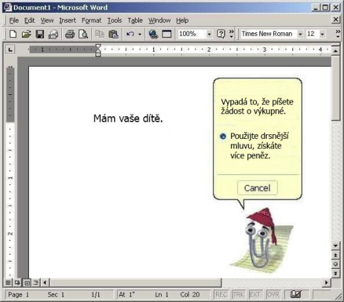This screenshot has width=344, height=302.
Task: Create a new blank document
Action: coord(13,34)
